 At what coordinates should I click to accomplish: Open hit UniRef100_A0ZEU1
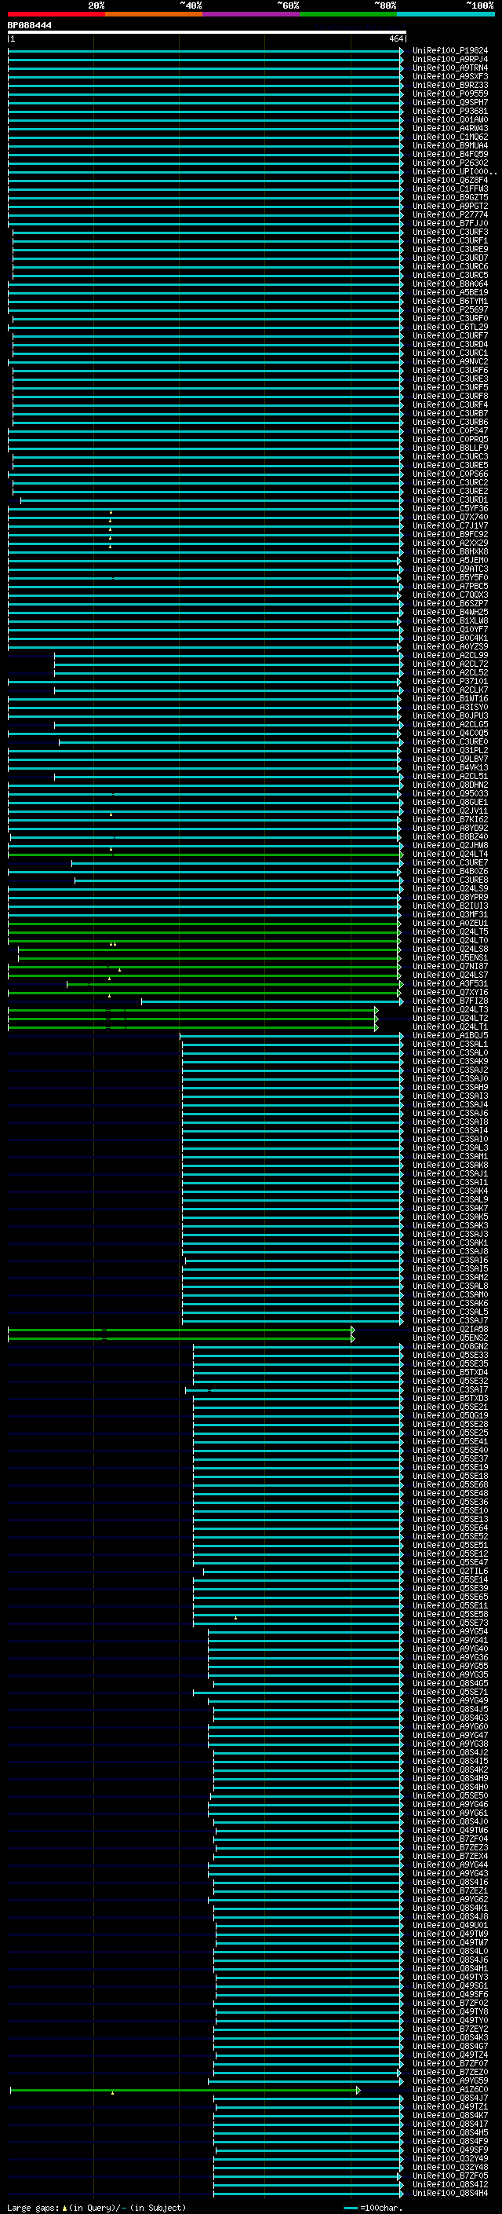(449, 923)
